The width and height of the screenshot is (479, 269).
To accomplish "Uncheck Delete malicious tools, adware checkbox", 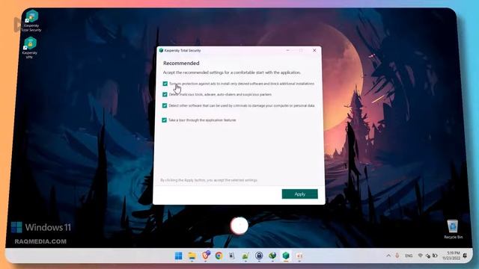I will pos(165,95).
